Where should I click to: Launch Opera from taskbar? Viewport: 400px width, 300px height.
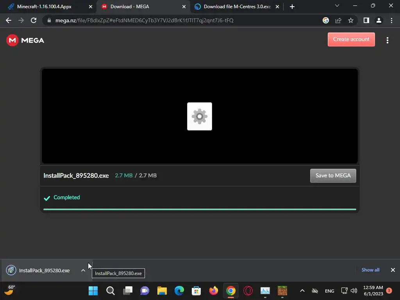click(248, 291)
